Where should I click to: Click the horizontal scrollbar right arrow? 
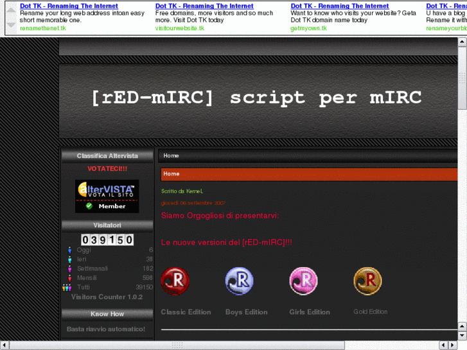[453, 346]
